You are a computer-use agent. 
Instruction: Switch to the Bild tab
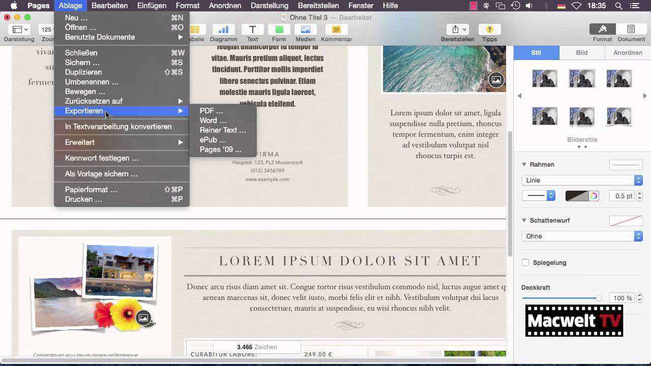coord(581,53)
